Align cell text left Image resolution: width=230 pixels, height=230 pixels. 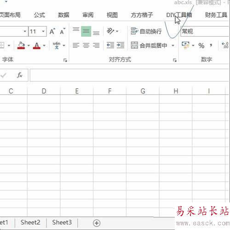click(76, 46)
